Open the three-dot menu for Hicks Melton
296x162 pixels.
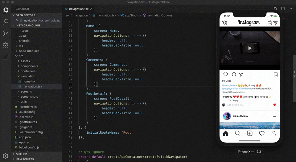coord(275,116)
